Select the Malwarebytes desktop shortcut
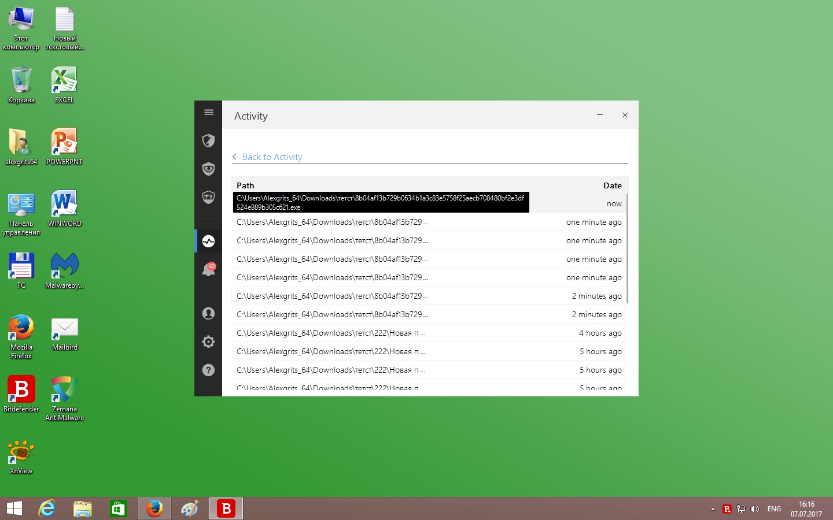This screenshot has height=520, width=833. coord(64,271)
